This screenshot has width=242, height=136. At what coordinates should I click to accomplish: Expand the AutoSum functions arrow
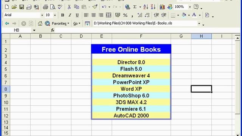pos(140,7)
